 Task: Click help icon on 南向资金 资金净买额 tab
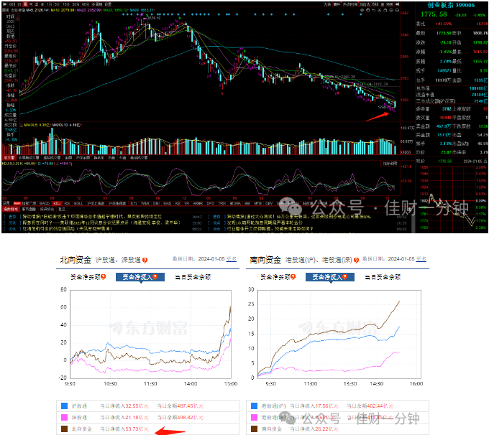click(x=293, y=277)
